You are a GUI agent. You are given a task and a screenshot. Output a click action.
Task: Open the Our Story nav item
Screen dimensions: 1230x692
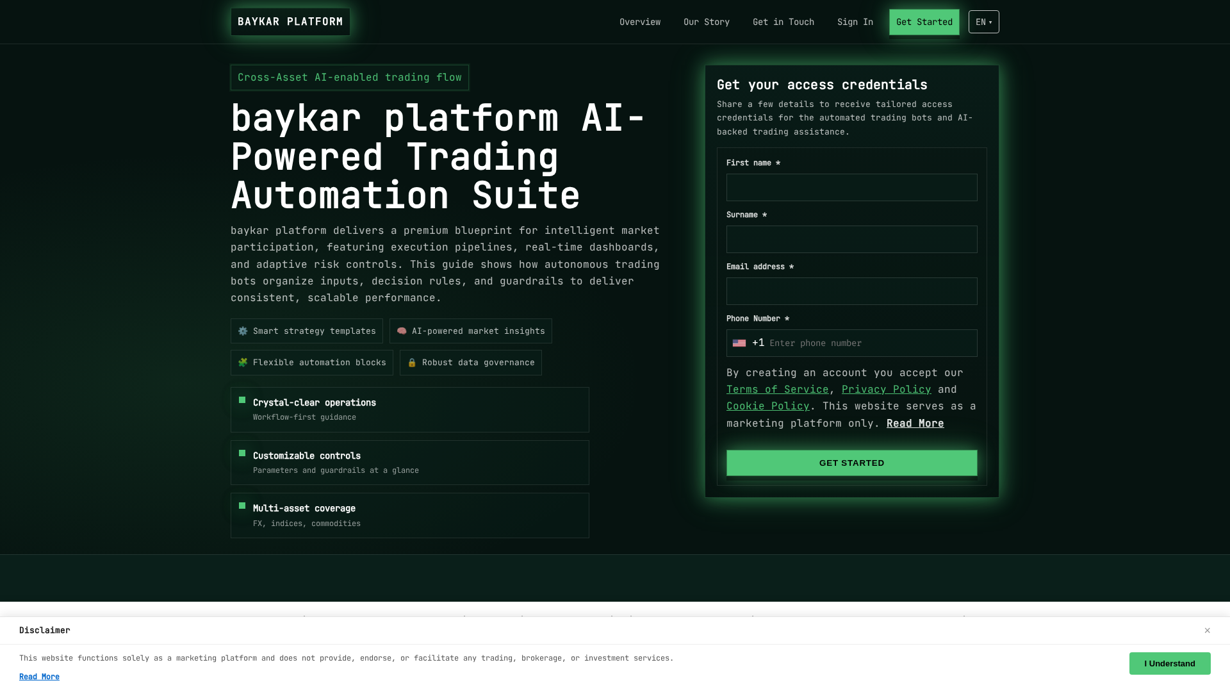point(706,22)
